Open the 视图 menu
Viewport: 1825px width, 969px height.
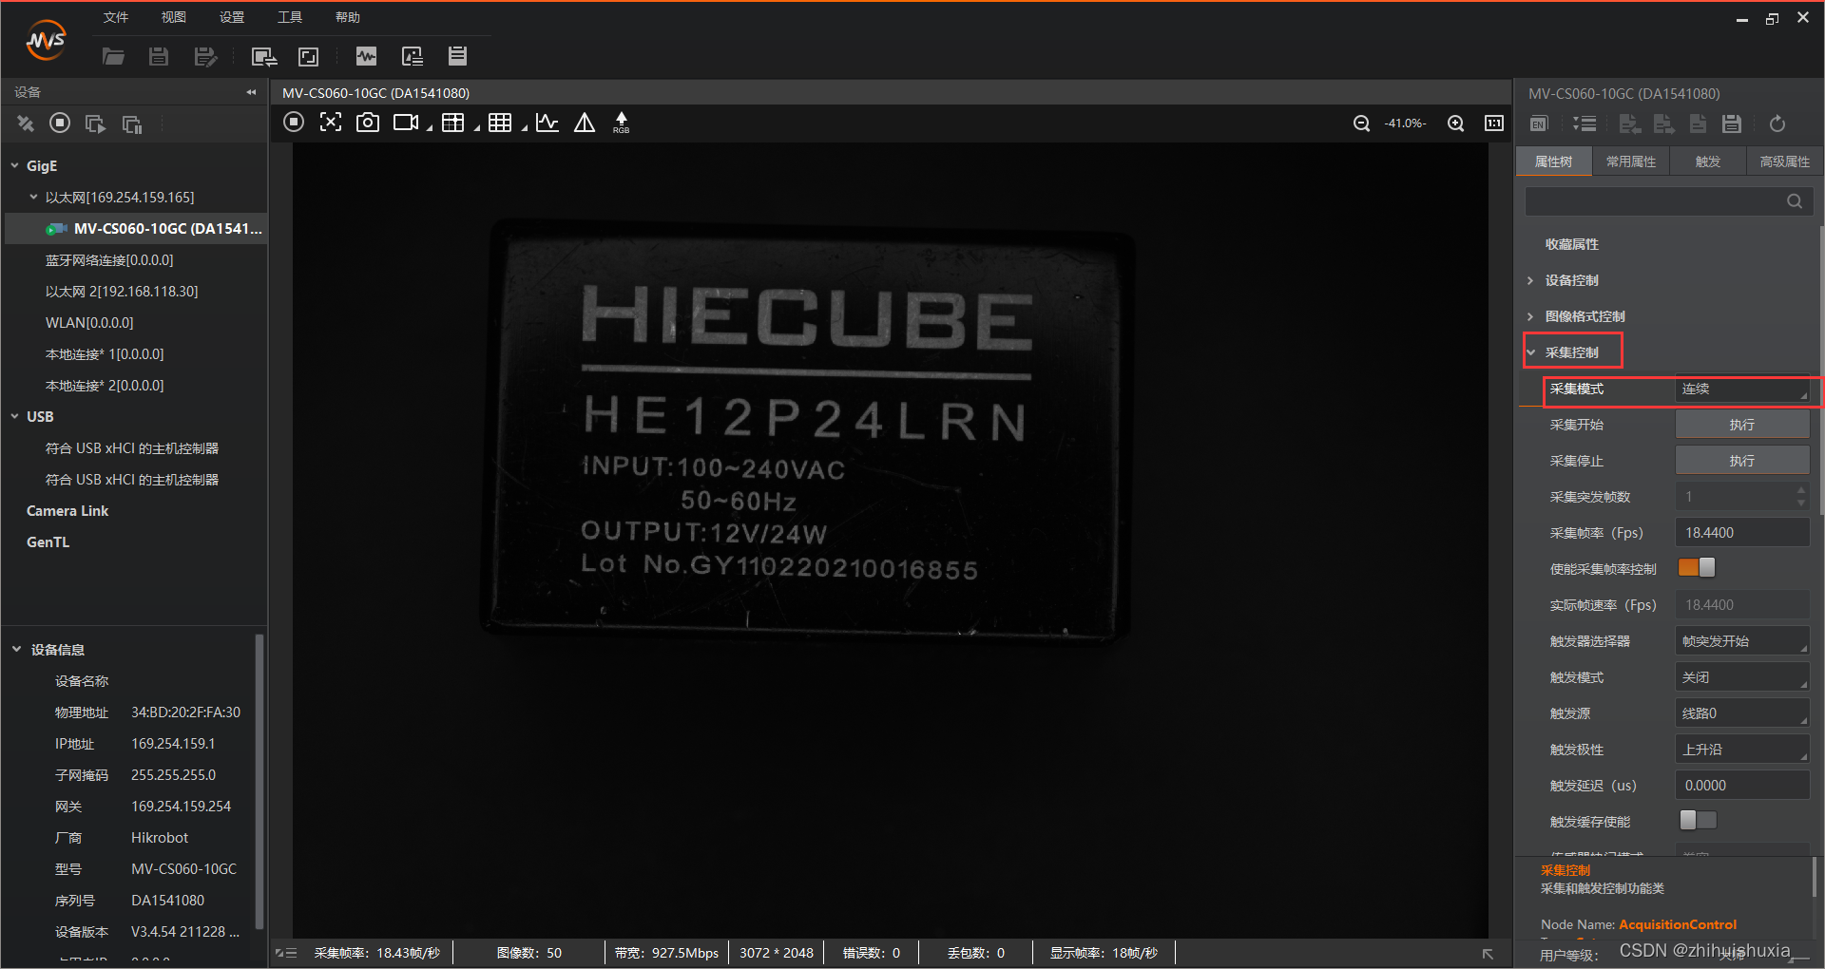(x=174, y=17)
